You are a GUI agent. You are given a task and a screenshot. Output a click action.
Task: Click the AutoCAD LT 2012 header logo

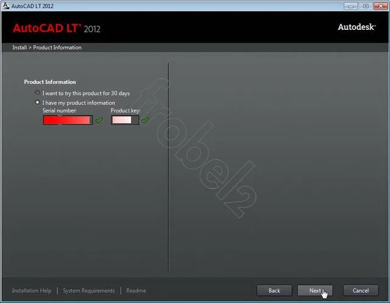click(x=57, y=29)
